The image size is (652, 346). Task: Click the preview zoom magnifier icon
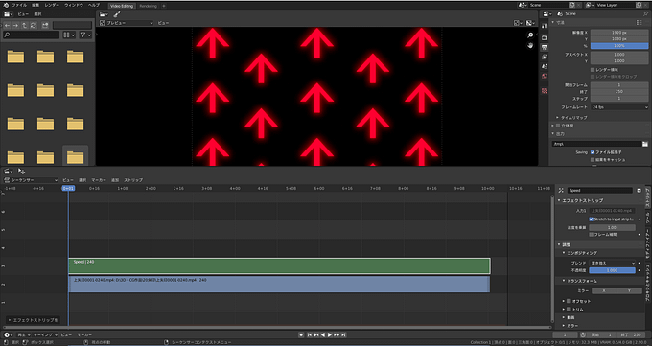[530, 35]
